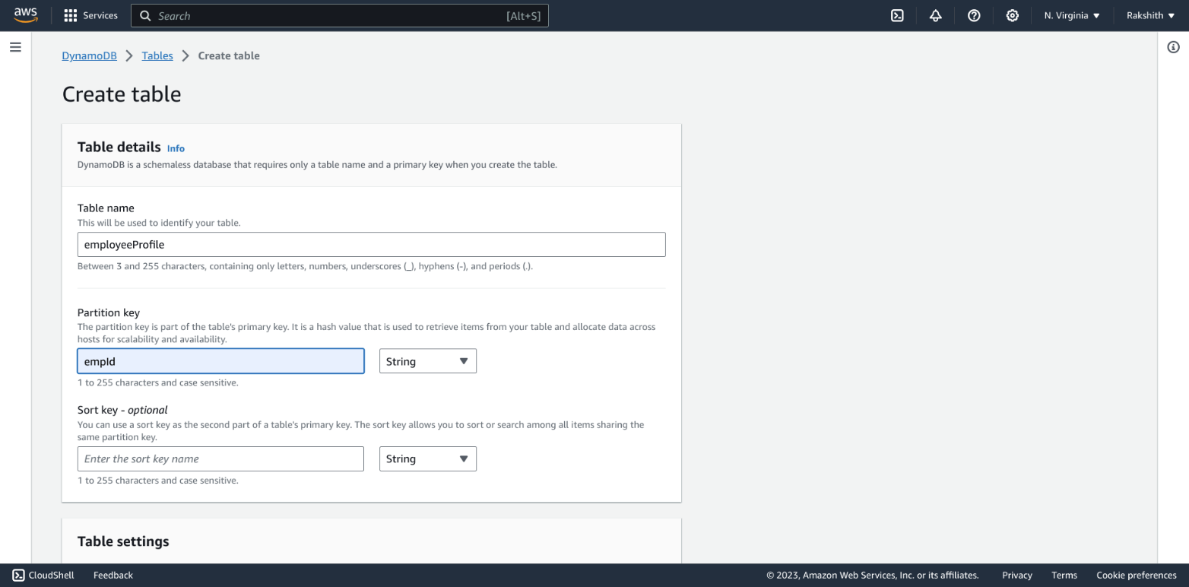Open the sort key type dropdown
Image resolution: width=1189 pixels, height=587 pixels.
click(428, 458)
